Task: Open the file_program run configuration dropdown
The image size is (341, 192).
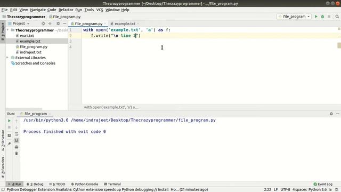Action: pyautogui.click(x=294, y=17)
